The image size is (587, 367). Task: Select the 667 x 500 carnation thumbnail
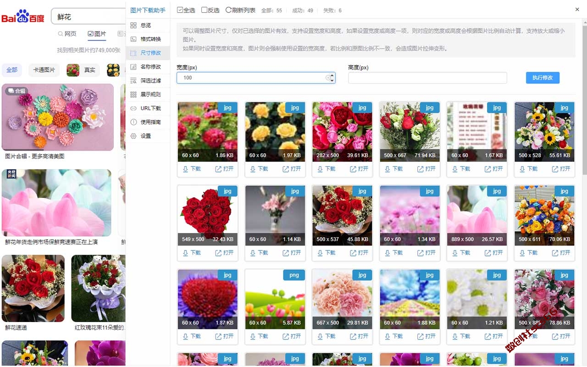(x=342, y=299)
